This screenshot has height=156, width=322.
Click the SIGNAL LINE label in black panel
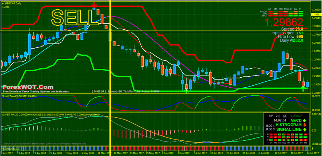(x=289, y=129)
